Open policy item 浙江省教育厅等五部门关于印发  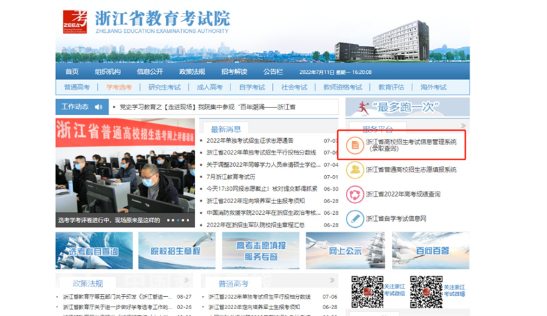click(117, 297)
